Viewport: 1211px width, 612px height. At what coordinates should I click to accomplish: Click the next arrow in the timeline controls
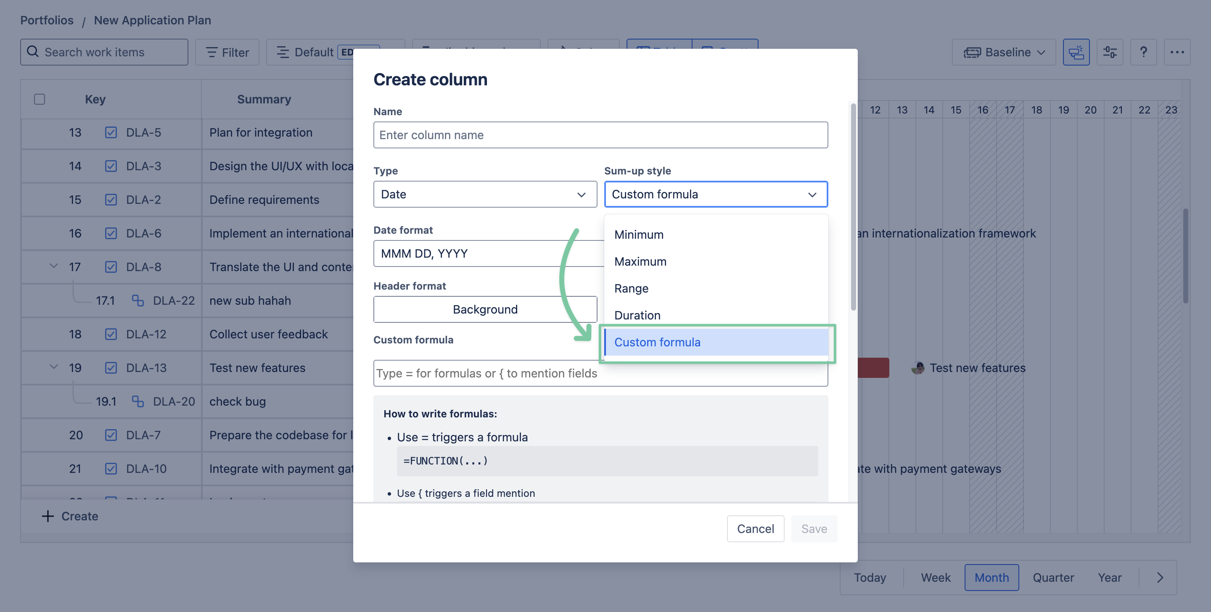pyautogui.click(x=1160, y=577)
